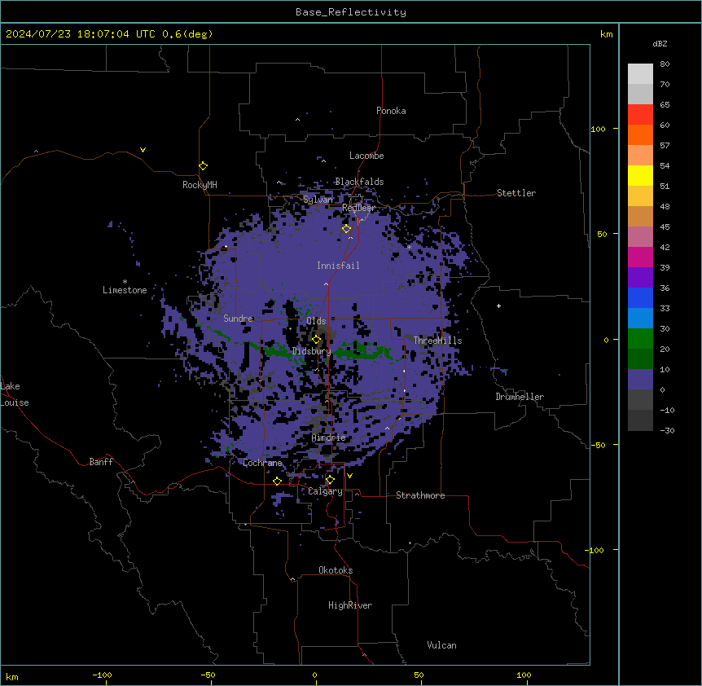
Task: Click the -50 tick on the vertical axis
Action: [598, 445]
